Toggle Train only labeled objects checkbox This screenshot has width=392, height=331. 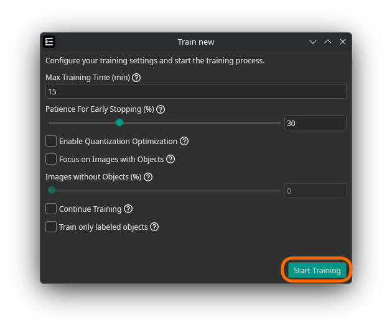tap(51, 227)
